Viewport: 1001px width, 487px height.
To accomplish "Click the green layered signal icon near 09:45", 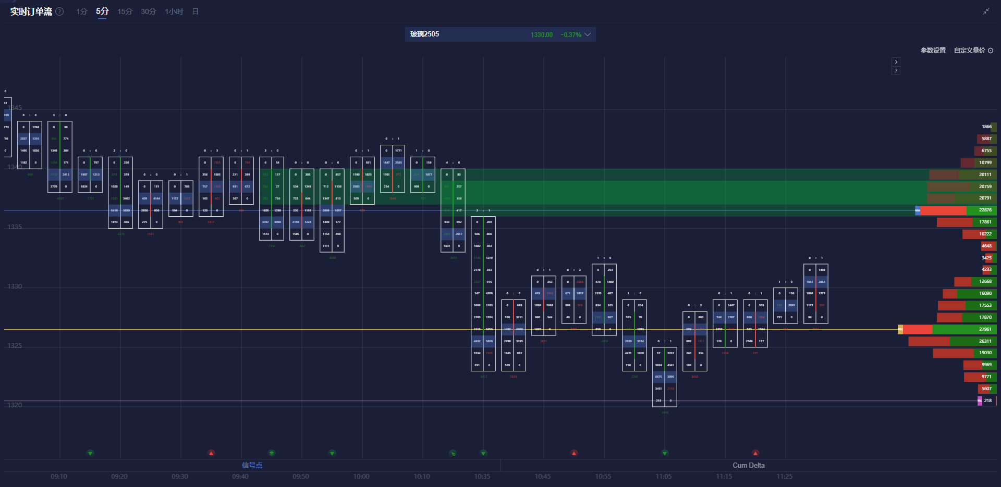I will 272,453.
